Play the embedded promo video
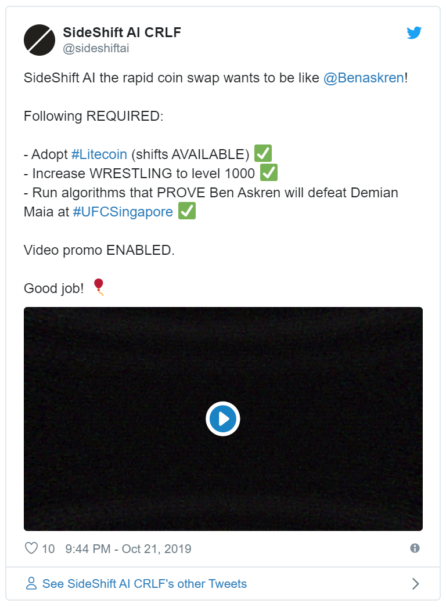This screenshot has width=446, height=607. click(223, 419)
